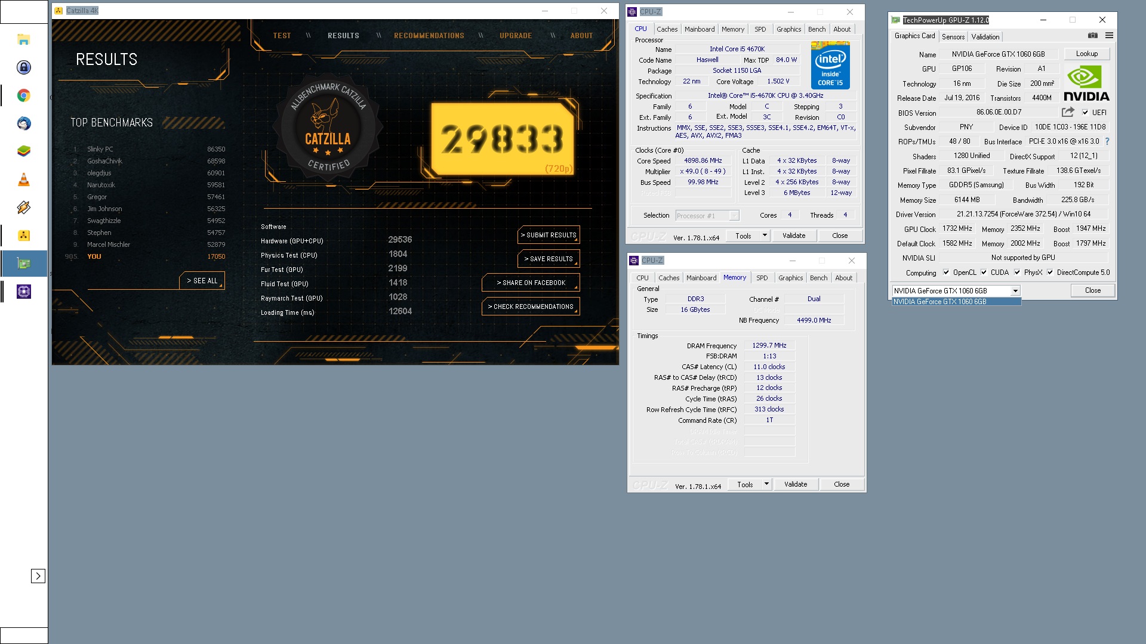1146x644 pixels.
Task: Click the 29833 score panel
Action: coord(503,139)
